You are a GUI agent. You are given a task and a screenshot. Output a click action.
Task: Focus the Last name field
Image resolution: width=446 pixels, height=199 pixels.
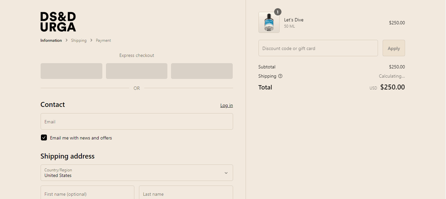tap(186, 192)
